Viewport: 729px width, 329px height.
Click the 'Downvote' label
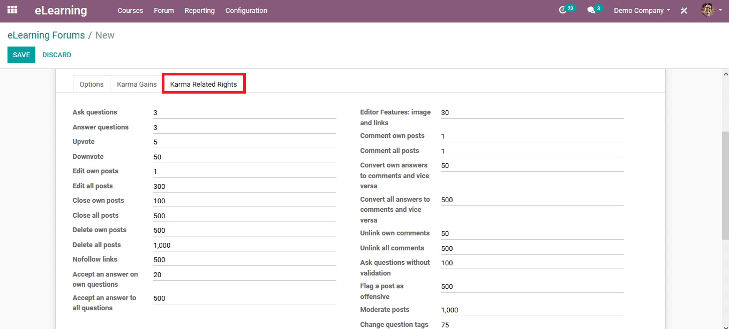coord(88,157)
